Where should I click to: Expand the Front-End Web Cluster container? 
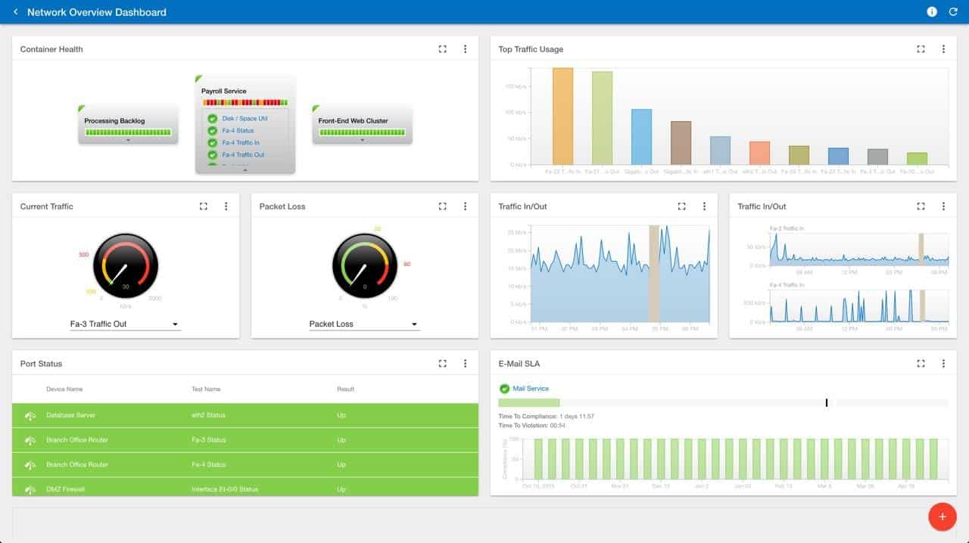click(x=362, y=140)
